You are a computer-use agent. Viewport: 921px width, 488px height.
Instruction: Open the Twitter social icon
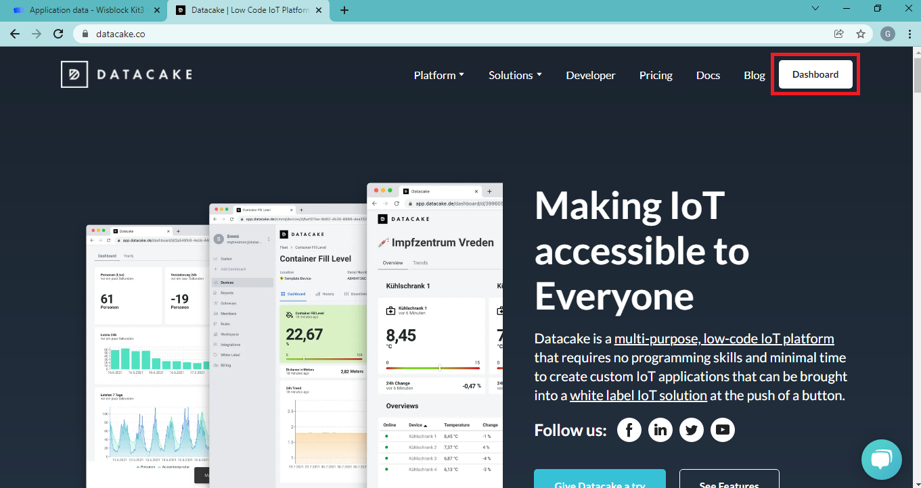click(692, 430)
